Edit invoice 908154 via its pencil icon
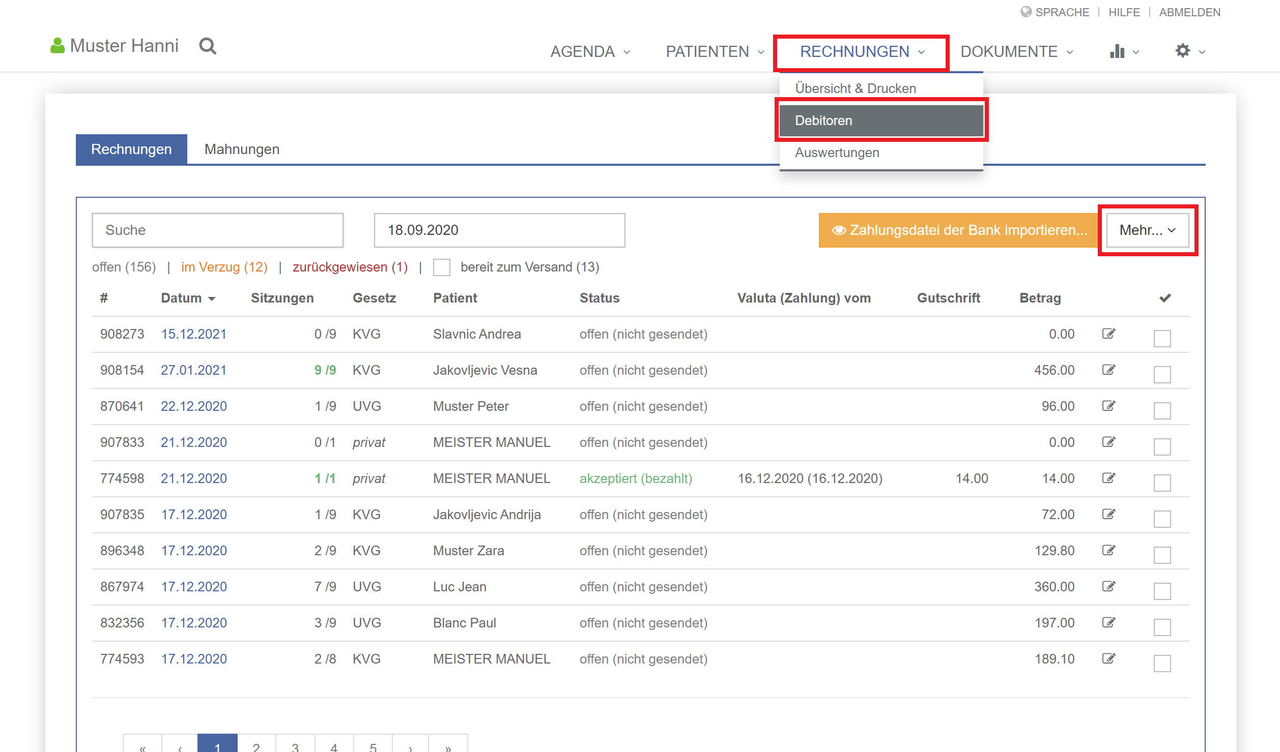This screenshot has width=1280, height=752. click(1108, 370)
